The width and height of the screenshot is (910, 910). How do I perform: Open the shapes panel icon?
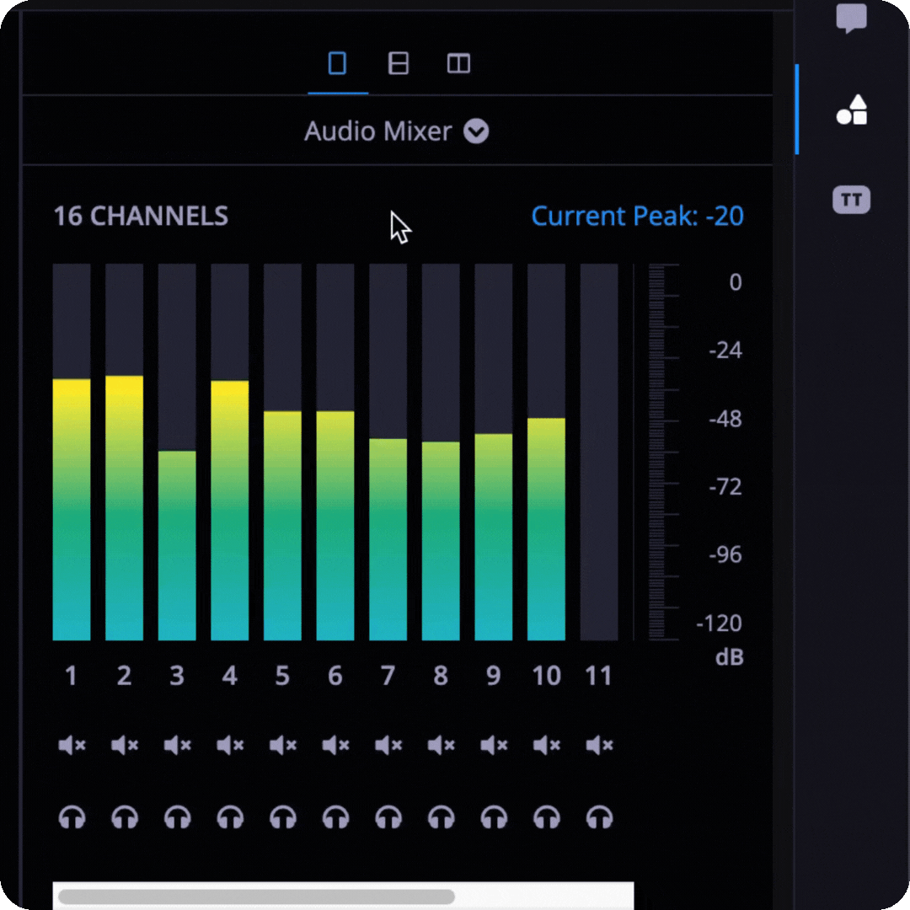851,110
